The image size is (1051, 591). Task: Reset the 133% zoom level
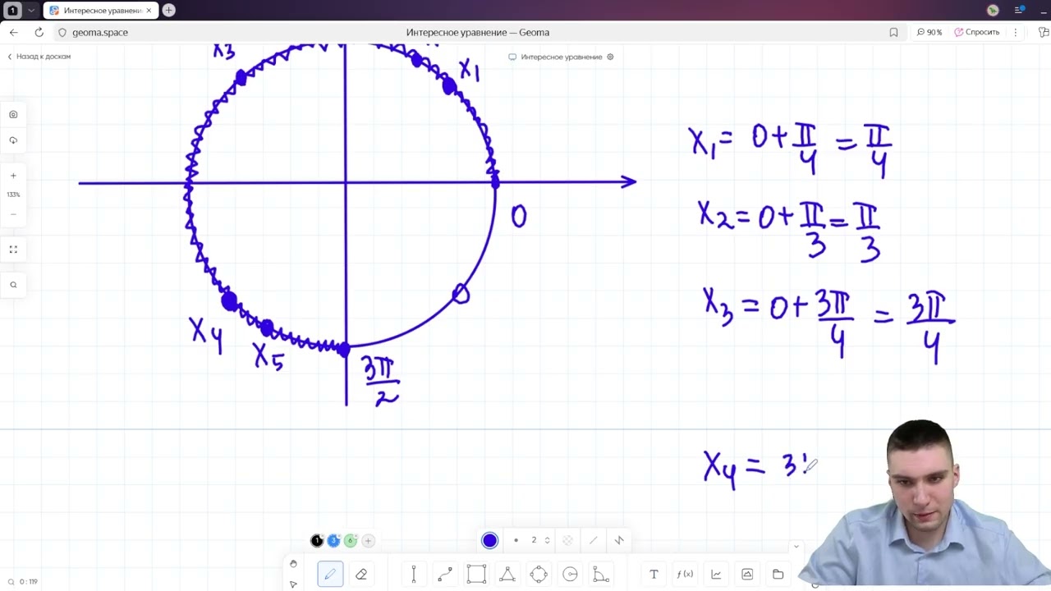(13, 195)
